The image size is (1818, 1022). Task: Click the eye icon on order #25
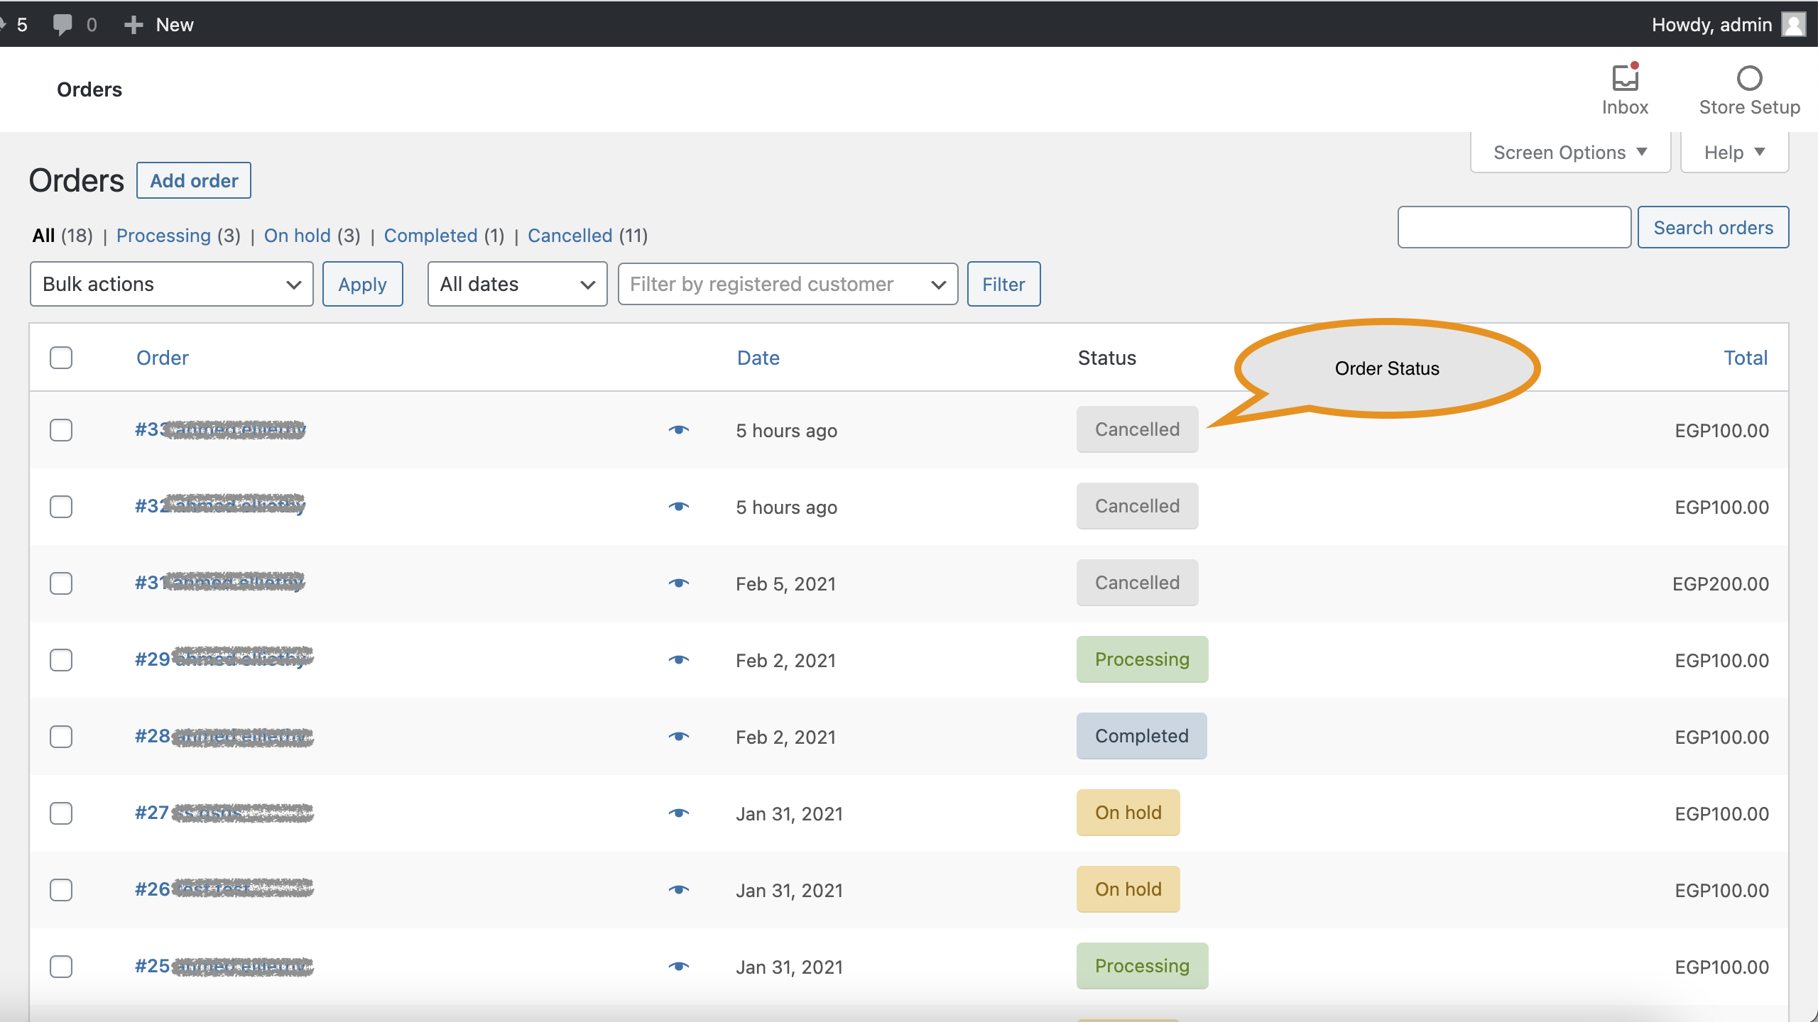pyautogui.click(x=678, y=965)
